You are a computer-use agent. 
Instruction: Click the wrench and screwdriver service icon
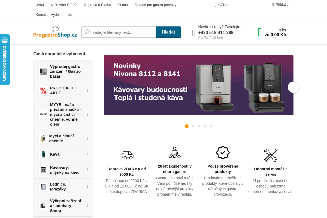coord(271,155)
